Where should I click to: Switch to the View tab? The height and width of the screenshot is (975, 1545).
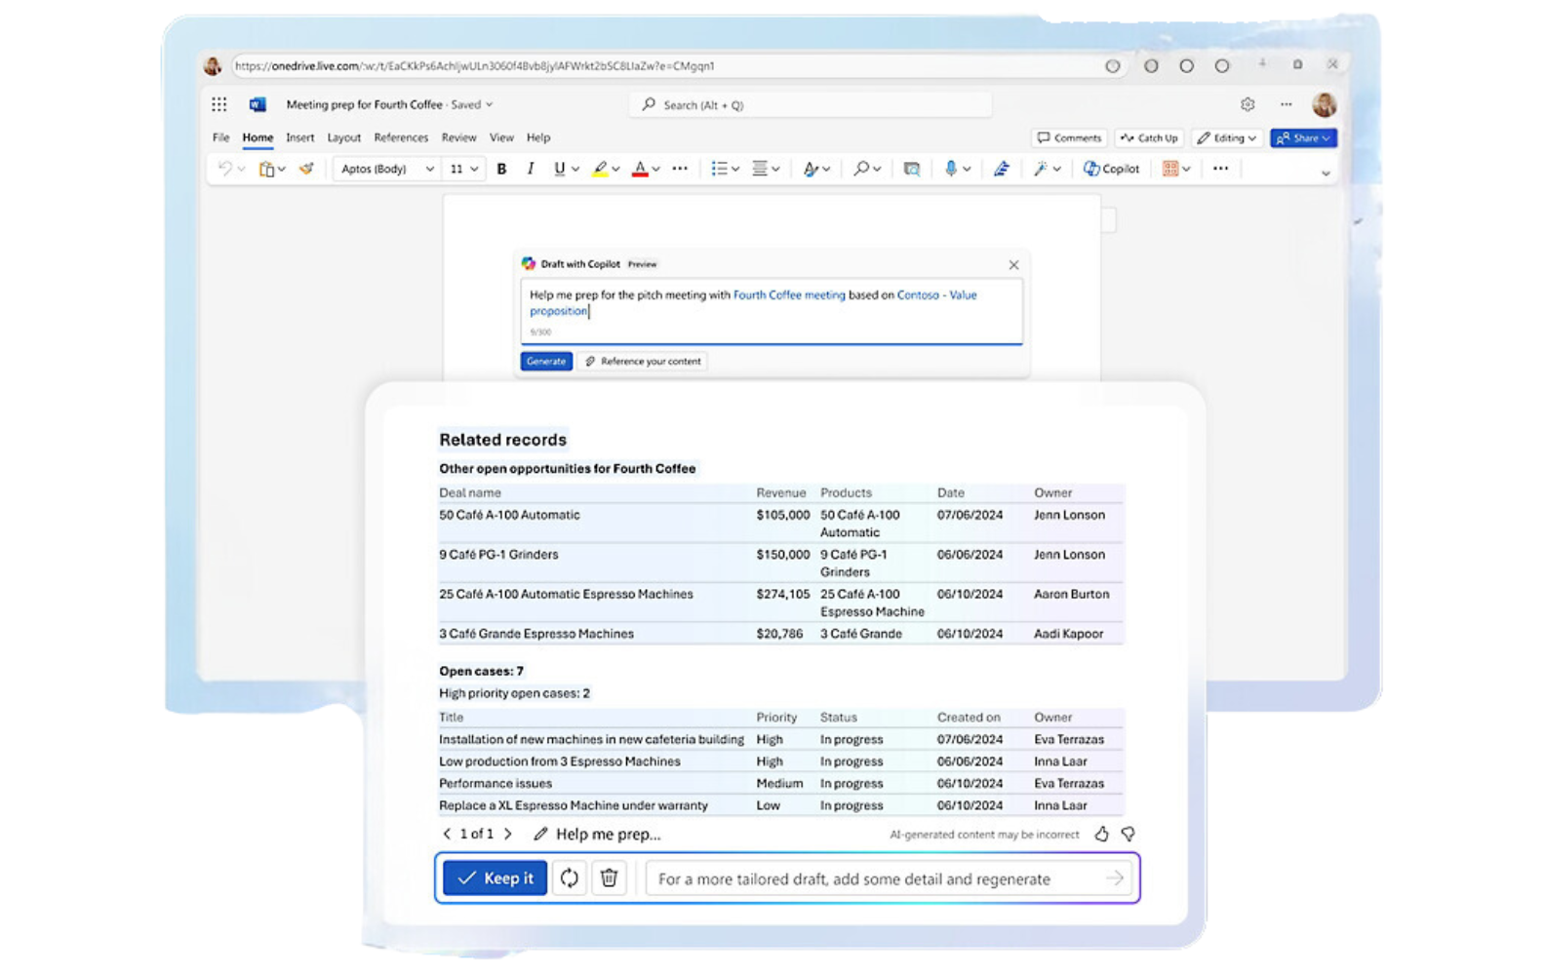click(501, 138)
